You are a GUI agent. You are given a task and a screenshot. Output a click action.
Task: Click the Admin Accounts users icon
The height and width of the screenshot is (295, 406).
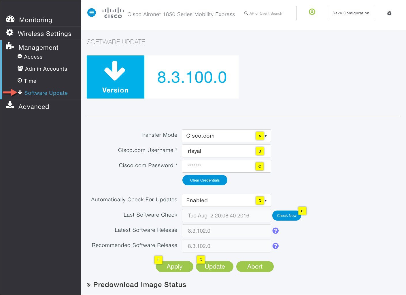(20, 68)
